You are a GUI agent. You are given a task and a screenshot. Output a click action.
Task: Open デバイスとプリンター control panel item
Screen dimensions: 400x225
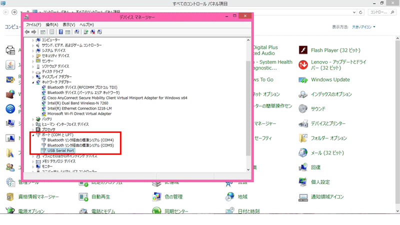coord(322,123)
